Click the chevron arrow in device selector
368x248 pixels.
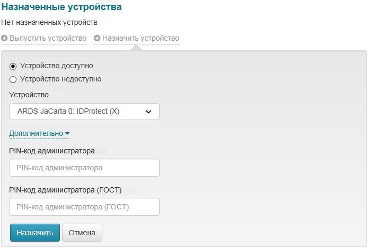pyautogui.click(x=148, y=112)
